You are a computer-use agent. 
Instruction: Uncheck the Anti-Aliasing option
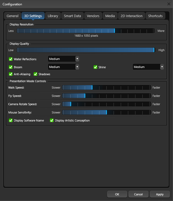point(11,74)
